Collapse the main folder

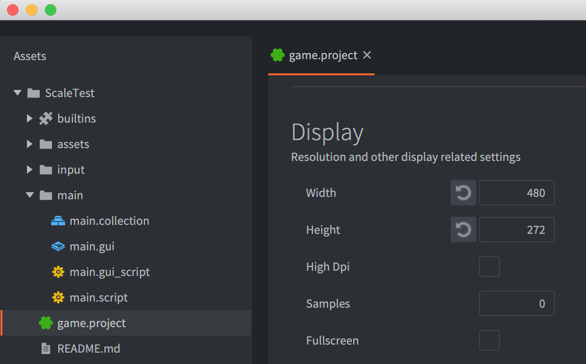point(30,195)
